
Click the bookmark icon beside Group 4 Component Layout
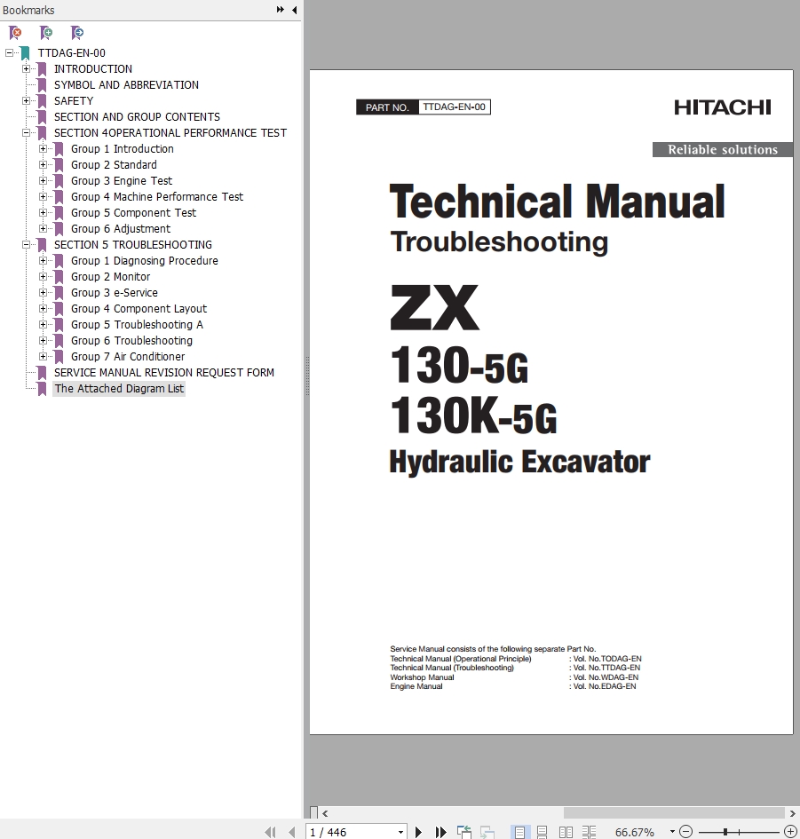point(59,309)
